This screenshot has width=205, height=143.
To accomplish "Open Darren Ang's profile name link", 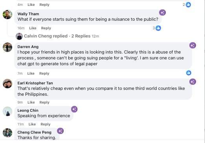I will click(28, 47).
